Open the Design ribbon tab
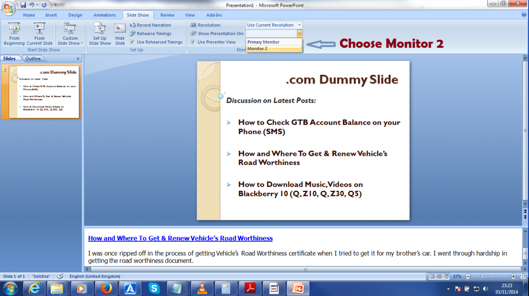Screen dimensions: 529x296 (x=75, y=15)
